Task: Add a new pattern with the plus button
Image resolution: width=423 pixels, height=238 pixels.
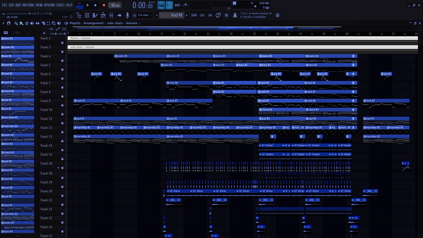Action: tap(186, 15)
